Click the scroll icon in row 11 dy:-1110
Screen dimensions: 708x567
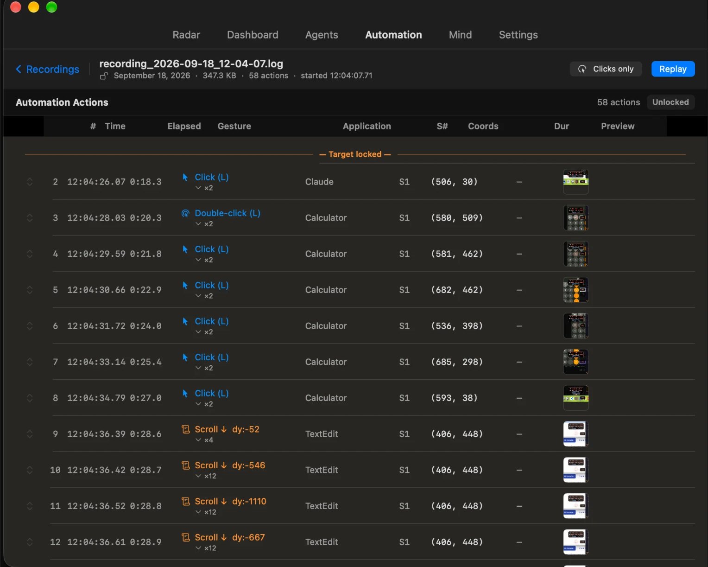186,501
